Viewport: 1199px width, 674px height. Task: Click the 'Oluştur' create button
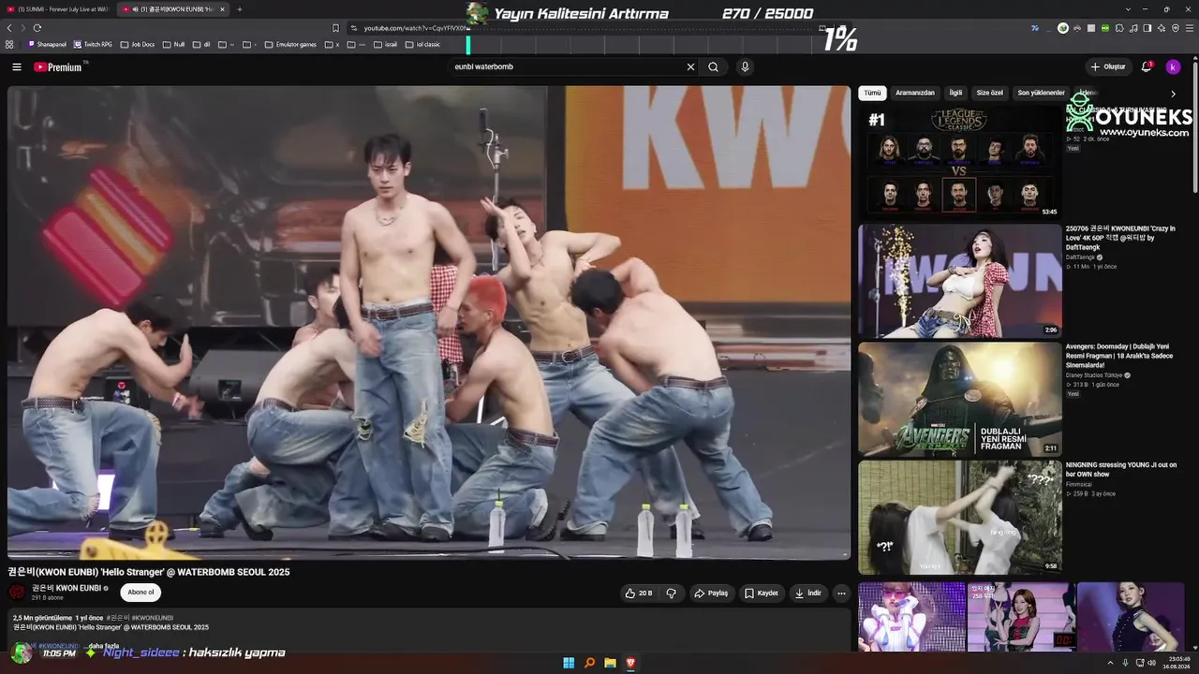click(x=1108, y=66)
